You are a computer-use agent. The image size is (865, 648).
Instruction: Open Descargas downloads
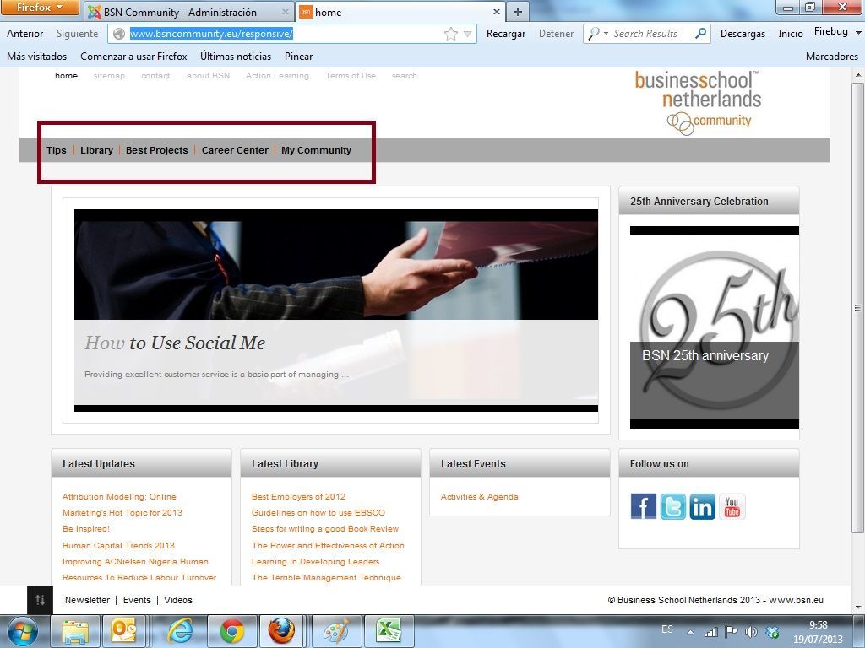(743, 34)
